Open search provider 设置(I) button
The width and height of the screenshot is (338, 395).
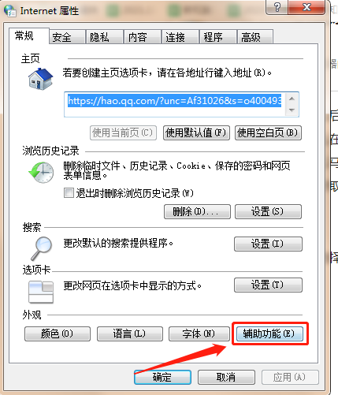pyautogui.click(x=268, y=244)
